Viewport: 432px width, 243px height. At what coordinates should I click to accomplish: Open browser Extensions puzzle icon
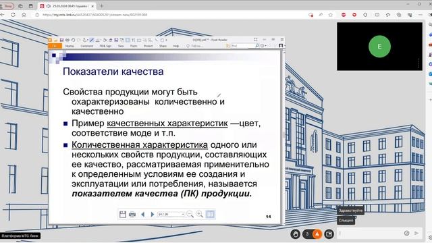click(365, 15)
